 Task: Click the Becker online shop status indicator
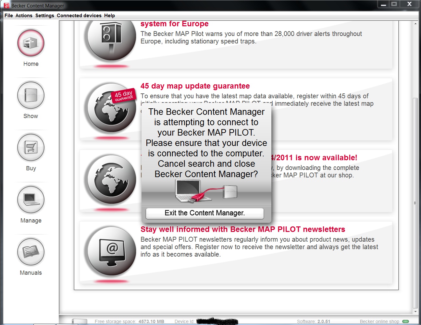pyautogui.click(x=406, y=321)
